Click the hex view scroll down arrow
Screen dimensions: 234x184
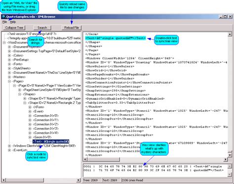[230, 175]
